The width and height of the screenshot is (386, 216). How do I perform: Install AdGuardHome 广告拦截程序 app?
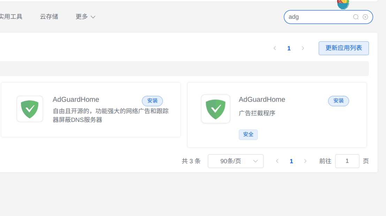pos(339,101)
